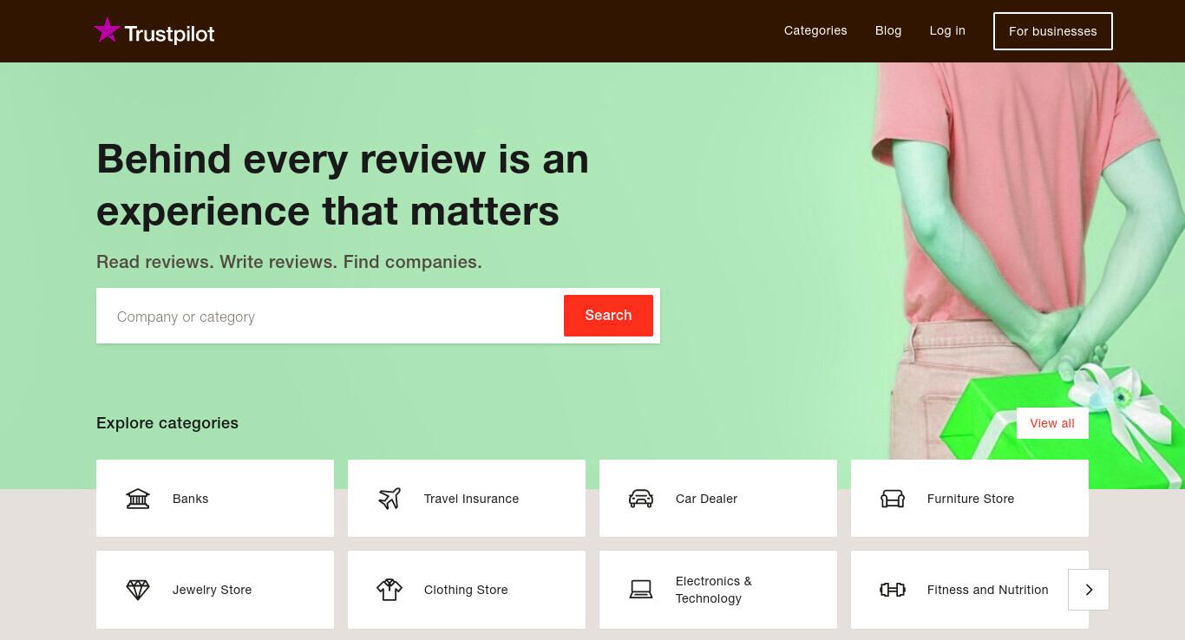Click the Clothing Store shirt icon

coord(390,590)
